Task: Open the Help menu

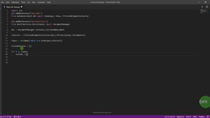Action: (49, 2)
